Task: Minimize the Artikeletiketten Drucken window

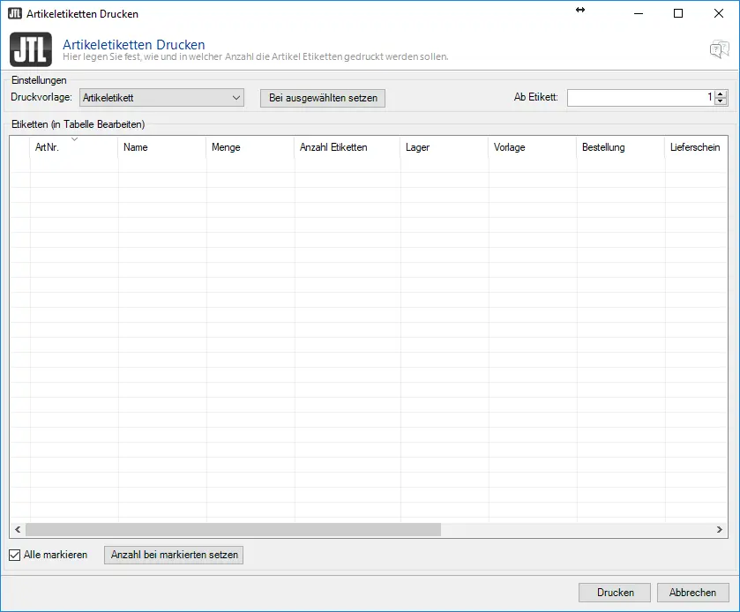Action: pos(639,13)
